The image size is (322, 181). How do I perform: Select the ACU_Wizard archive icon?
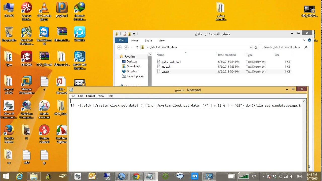click(44, 59)
